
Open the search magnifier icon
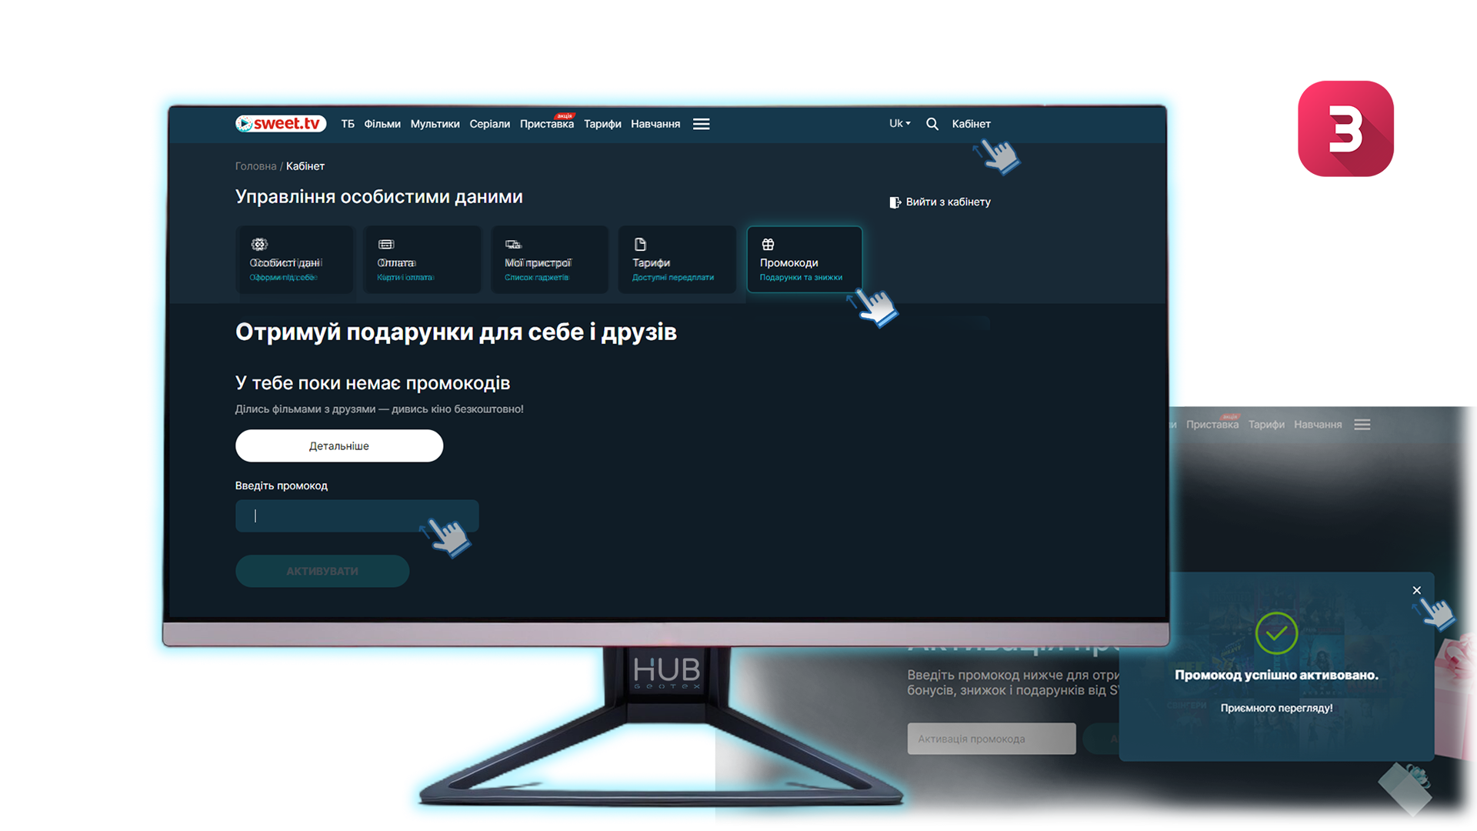pyautogui.click(x=932, y=124)
